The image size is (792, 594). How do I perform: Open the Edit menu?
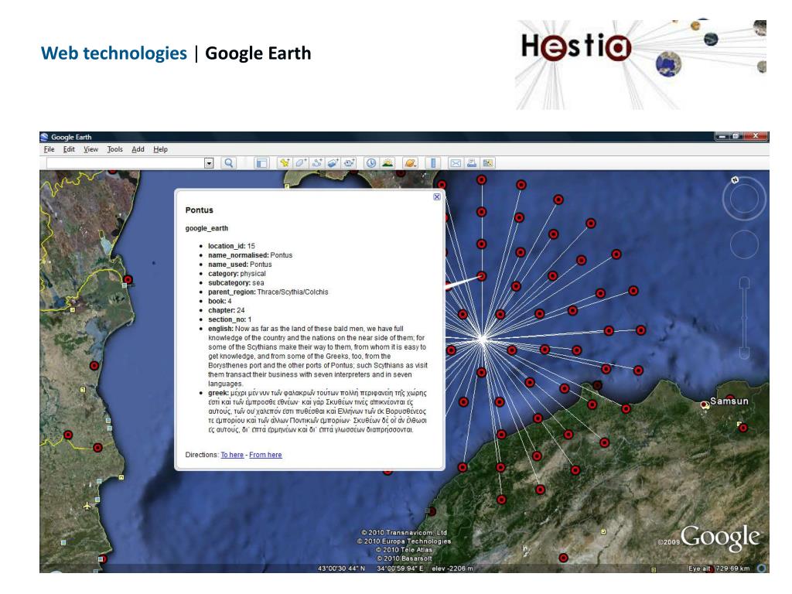(x=69, y=149)
